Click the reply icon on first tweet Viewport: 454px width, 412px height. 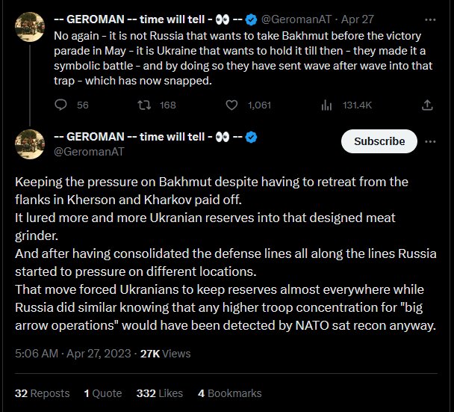[60, 105]
